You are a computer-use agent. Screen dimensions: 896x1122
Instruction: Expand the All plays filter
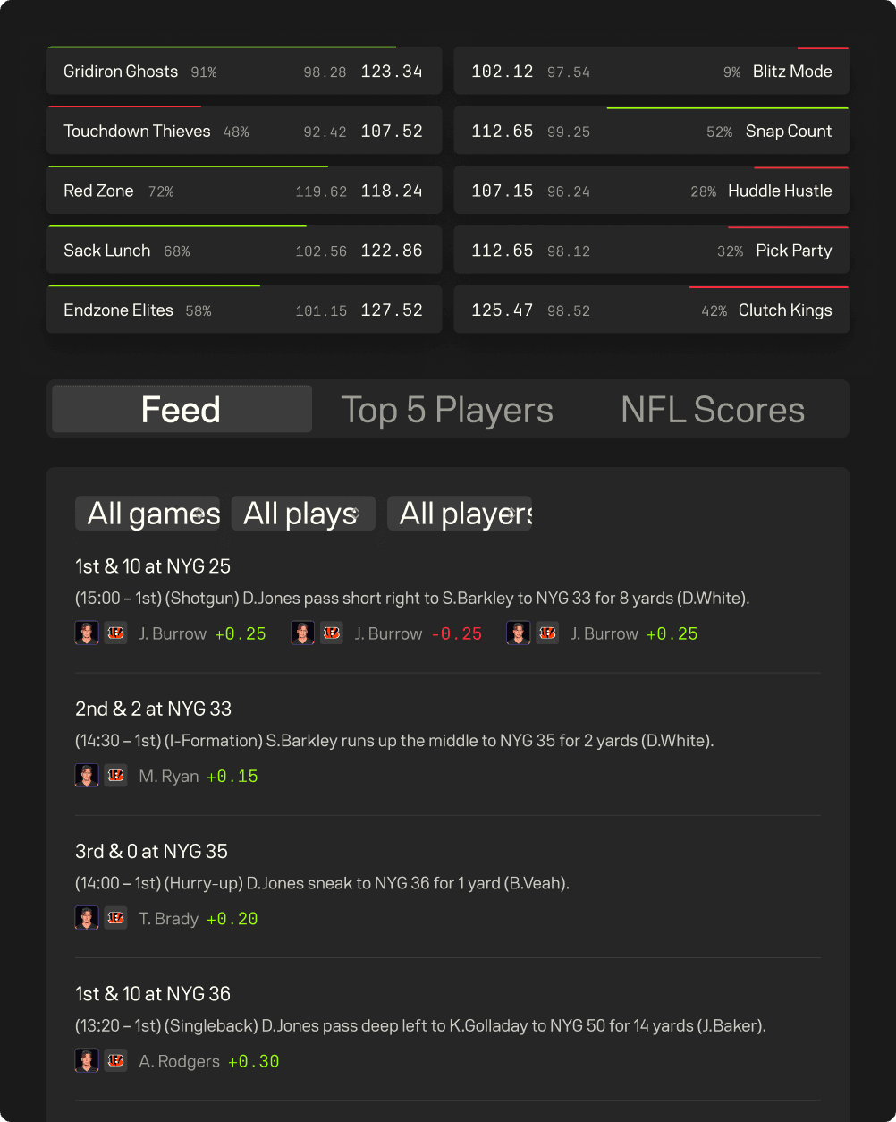(x=303, y=514)
